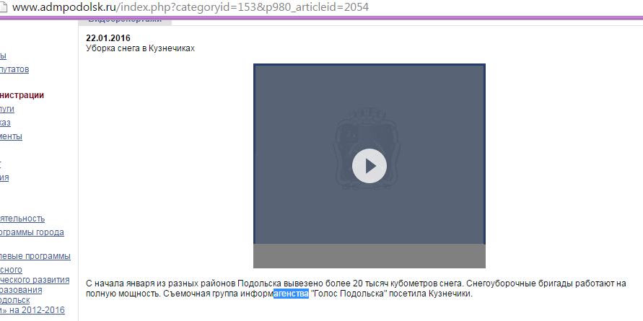Open sidebar link ending in 'уги'
The width and height of the screenshot is (643, 321).
pos(7,109)
